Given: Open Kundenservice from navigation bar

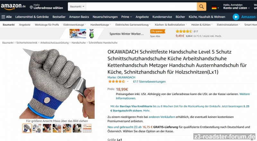Looking at the screenshot, I should point(162,17).
